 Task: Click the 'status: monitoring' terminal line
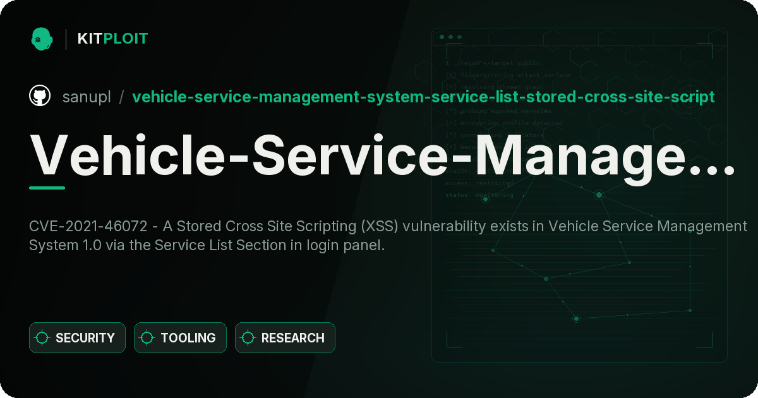coord(479,195)
